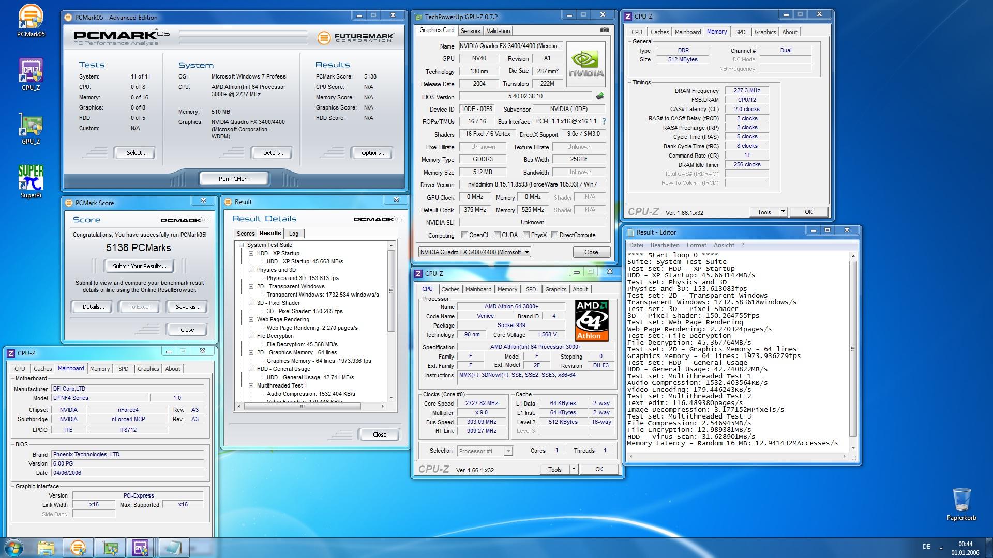Toggle the OpenCL checkbox
Image resolution: width=993 pixels, height=558 pixels.
click(x=464, y=235)
